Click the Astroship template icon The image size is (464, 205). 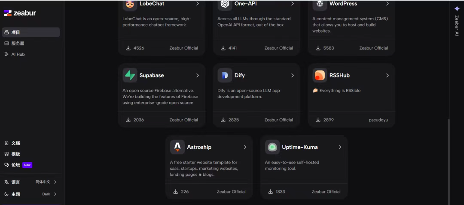pyautogui.click(x=177, y=147)
